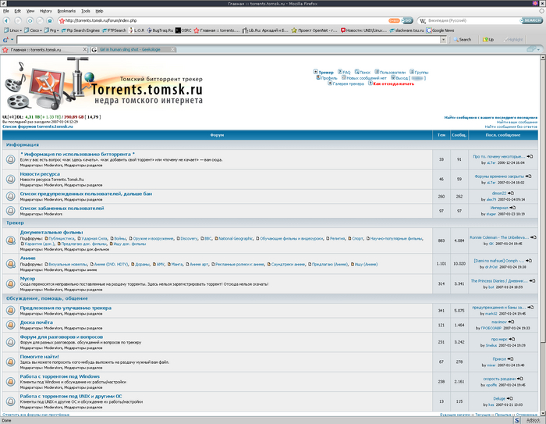Click the Highlight button in the Google toolbar
The width and height of the screenshot is (546, 424).
(513, 40)
